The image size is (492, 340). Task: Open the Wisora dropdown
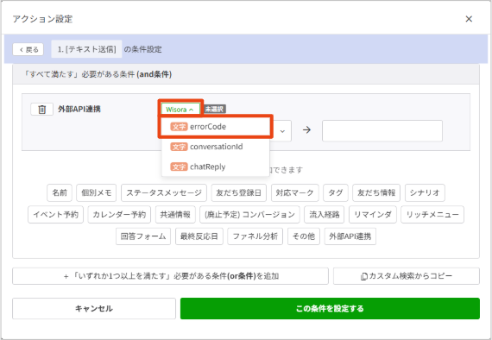coord(180,109)
